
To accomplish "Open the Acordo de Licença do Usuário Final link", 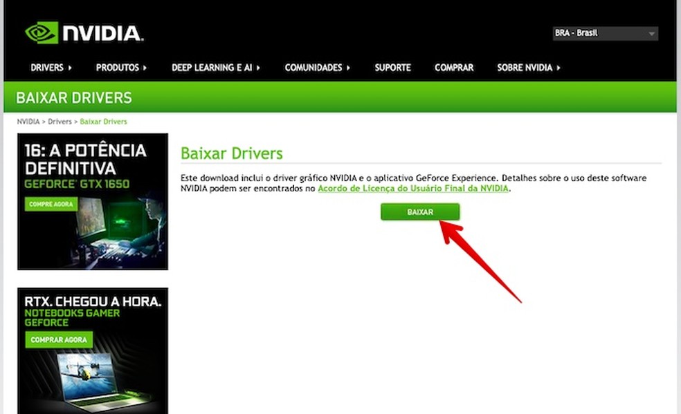I will pos(413,188).
